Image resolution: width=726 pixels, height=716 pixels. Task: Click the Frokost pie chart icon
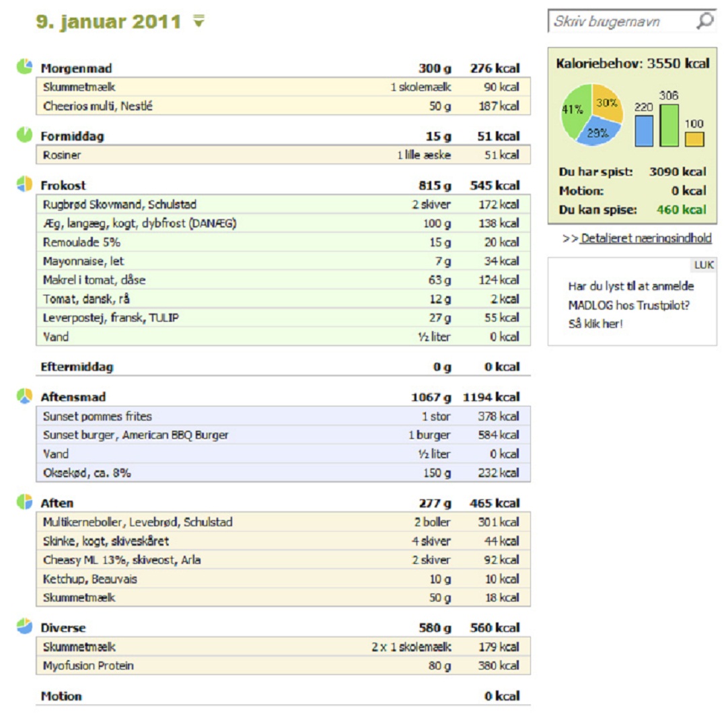coord(24,184)
